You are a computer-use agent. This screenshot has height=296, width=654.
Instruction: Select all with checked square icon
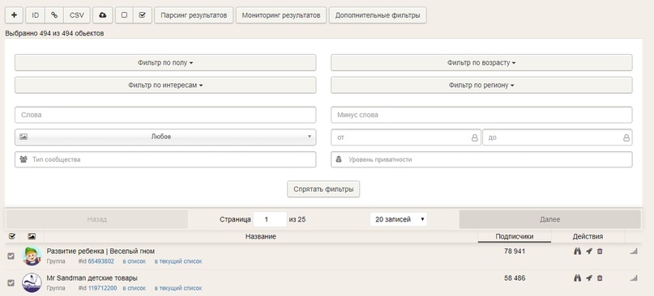143,15
